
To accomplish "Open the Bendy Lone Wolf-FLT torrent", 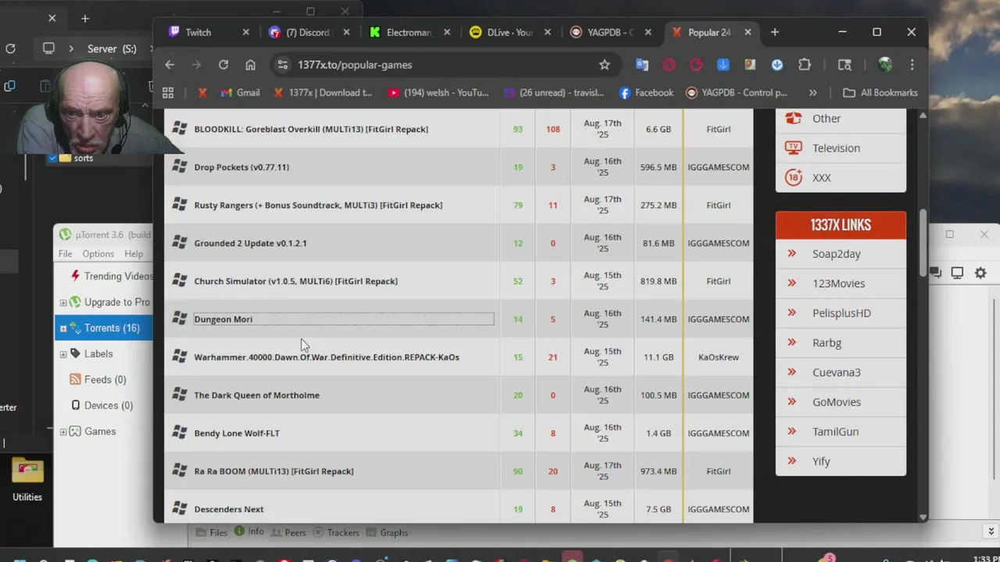I will tap(237, 433).
